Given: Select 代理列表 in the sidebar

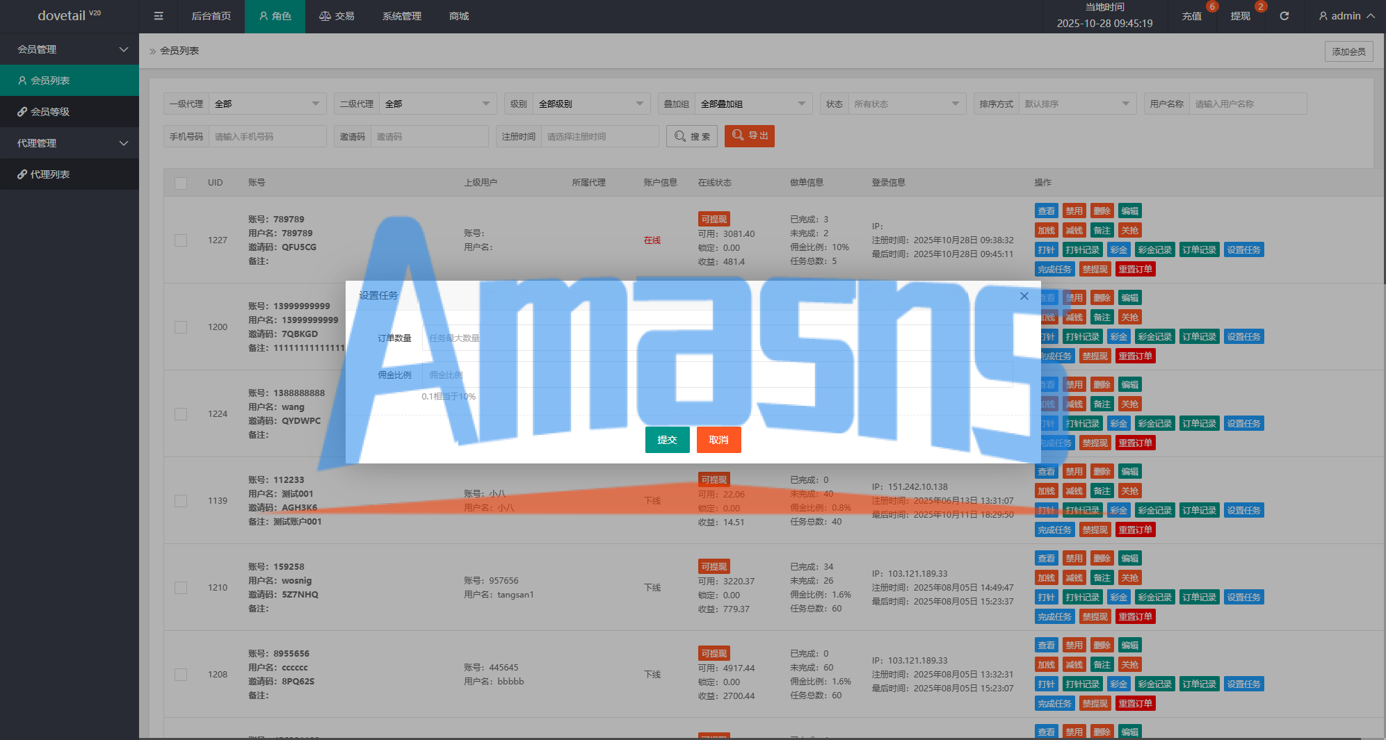Looking at the screenshot, I should pos(70,174).
